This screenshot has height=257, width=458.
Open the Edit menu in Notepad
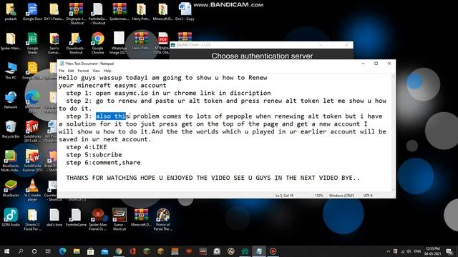(71, 71)
